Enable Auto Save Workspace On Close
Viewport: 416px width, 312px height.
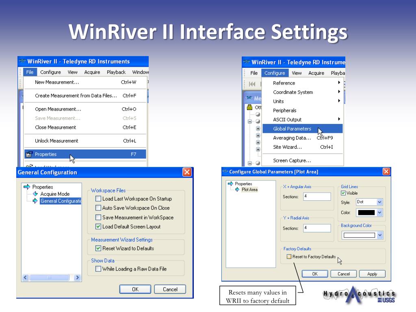[98, 208]
